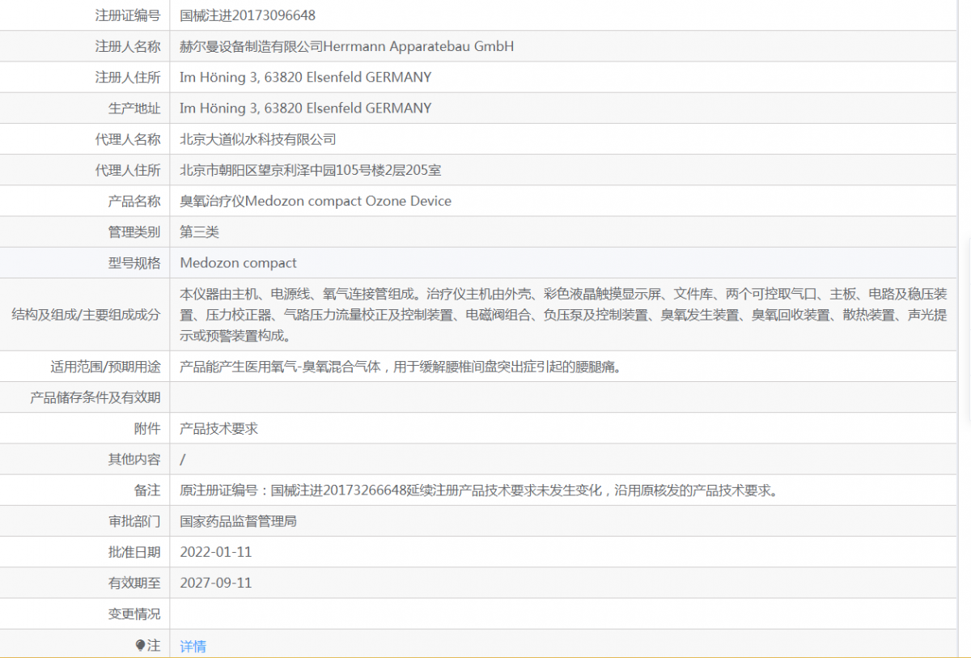Select the Im Höning address in 注册人住所 row
971x658 pixels.
click(x=306, y=77)
